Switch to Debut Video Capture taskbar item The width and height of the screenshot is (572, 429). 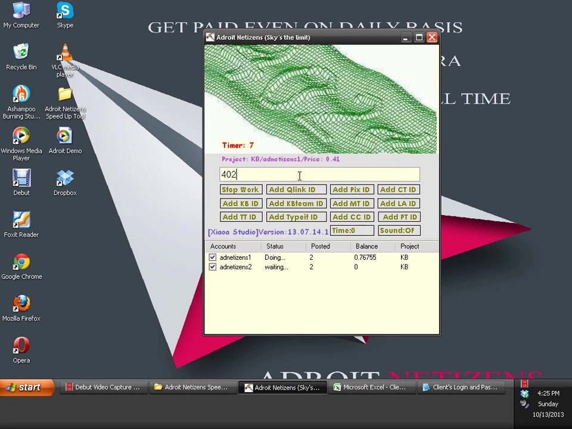click(104, 387)
